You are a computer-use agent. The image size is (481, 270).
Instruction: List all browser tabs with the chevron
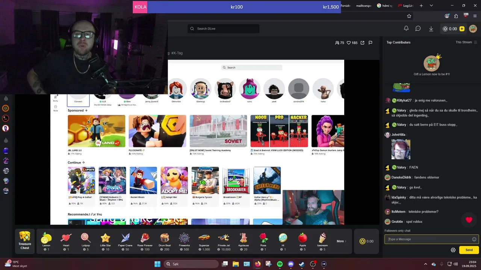pos(431,6)
